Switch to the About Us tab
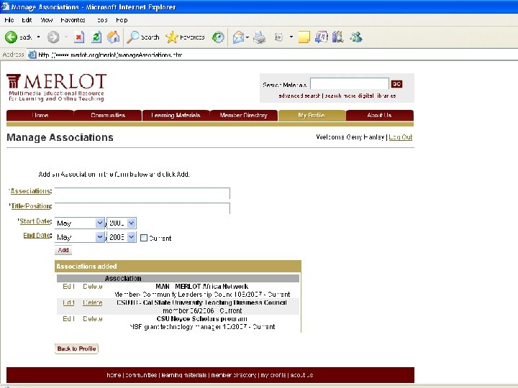The height and width of the screenshot is (388, 518). pos(379,115)
